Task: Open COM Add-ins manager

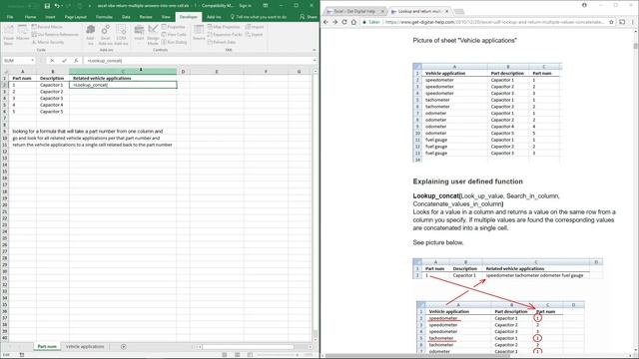Action: [x=121, y=35]
